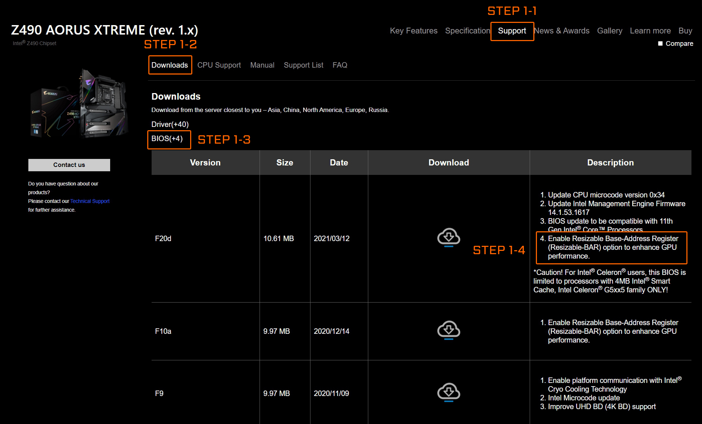Open the Gallery tab
This screenshot has width=702, height=424.
click(610, 31)
